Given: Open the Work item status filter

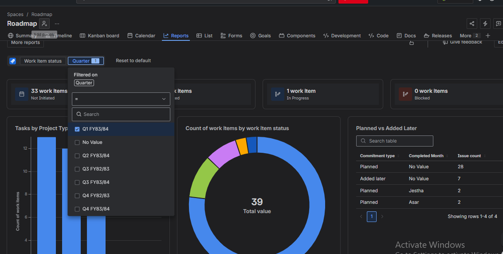Looking at the screenshot, I should click(43, 60).
